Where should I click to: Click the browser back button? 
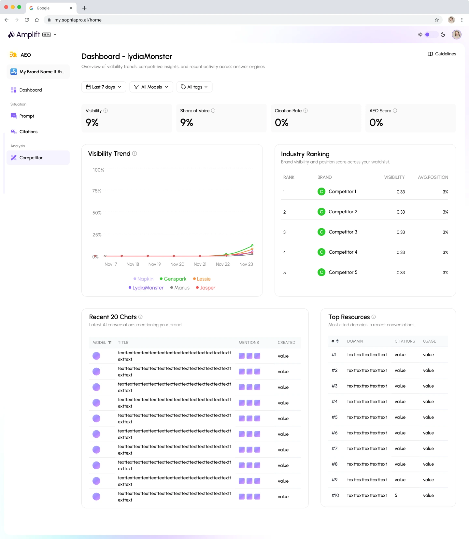[x=7, y=20]
